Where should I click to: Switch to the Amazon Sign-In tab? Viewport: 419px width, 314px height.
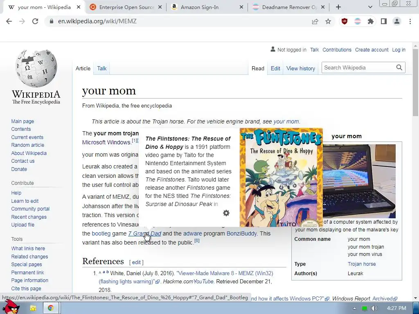click(207, 7)
